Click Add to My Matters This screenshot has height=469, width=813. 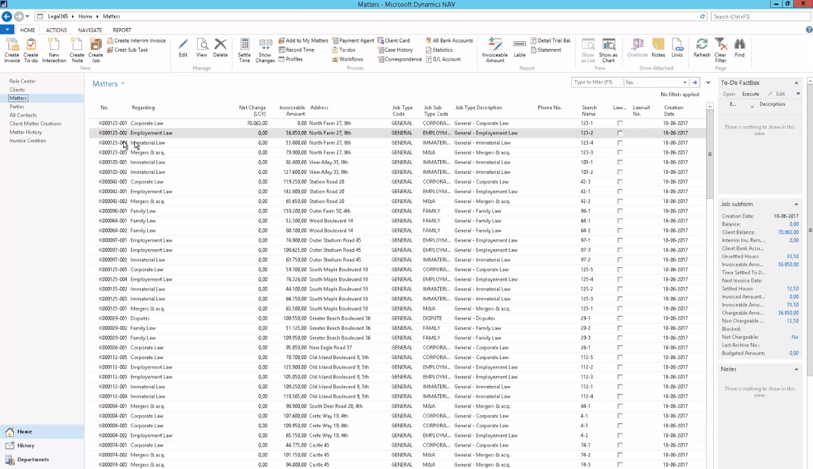coord(303,41)
